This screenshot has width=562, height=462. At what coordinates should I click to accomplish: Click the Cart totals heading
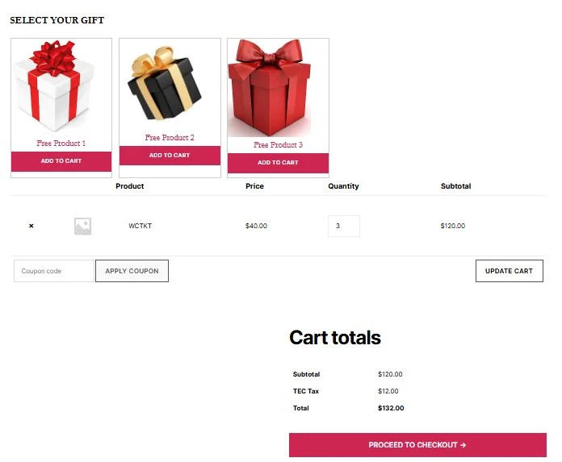coord(335,338)
